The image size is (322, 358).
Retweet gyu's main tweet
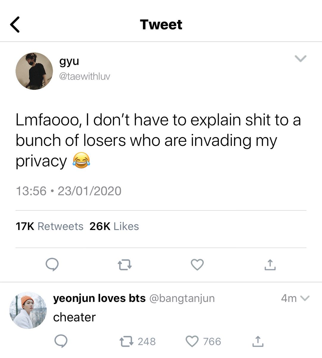point(125,265)
